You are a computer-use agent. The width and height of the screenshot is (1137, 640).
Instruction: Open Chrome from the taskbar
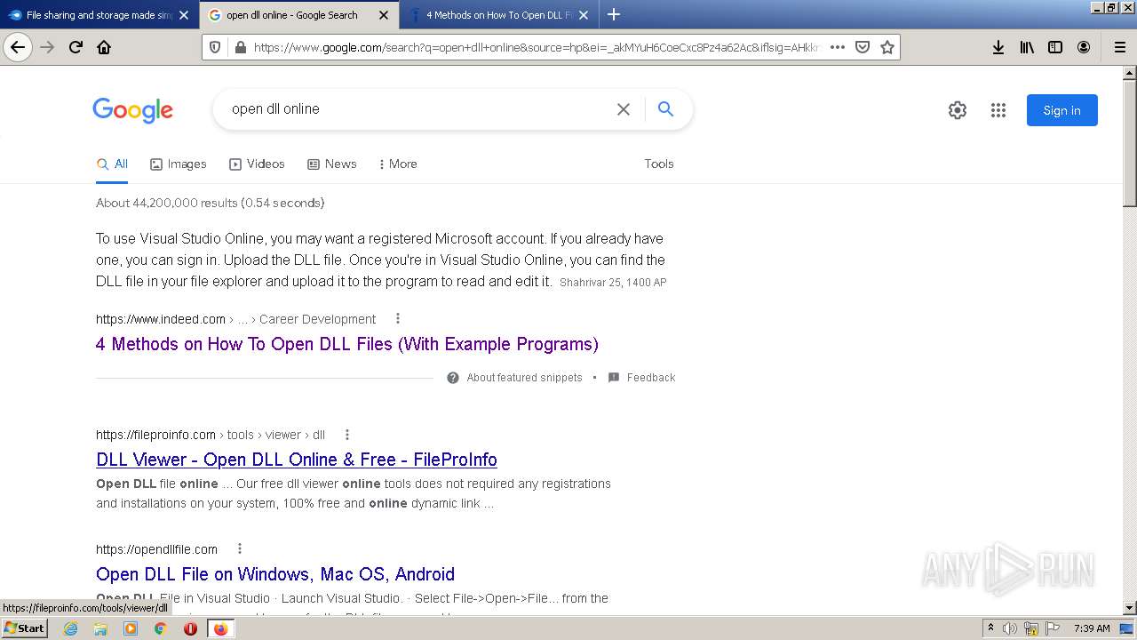tap(160, 628)
